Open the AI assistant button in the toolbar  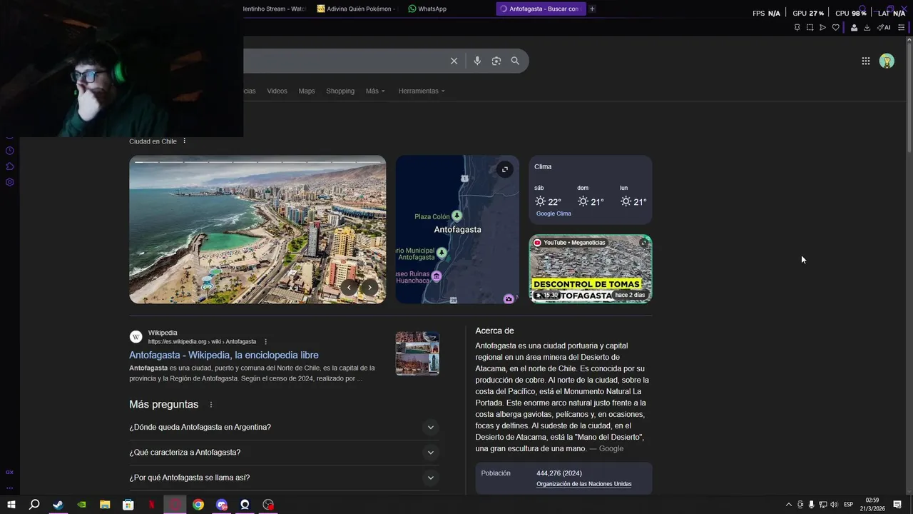[884, 28]
